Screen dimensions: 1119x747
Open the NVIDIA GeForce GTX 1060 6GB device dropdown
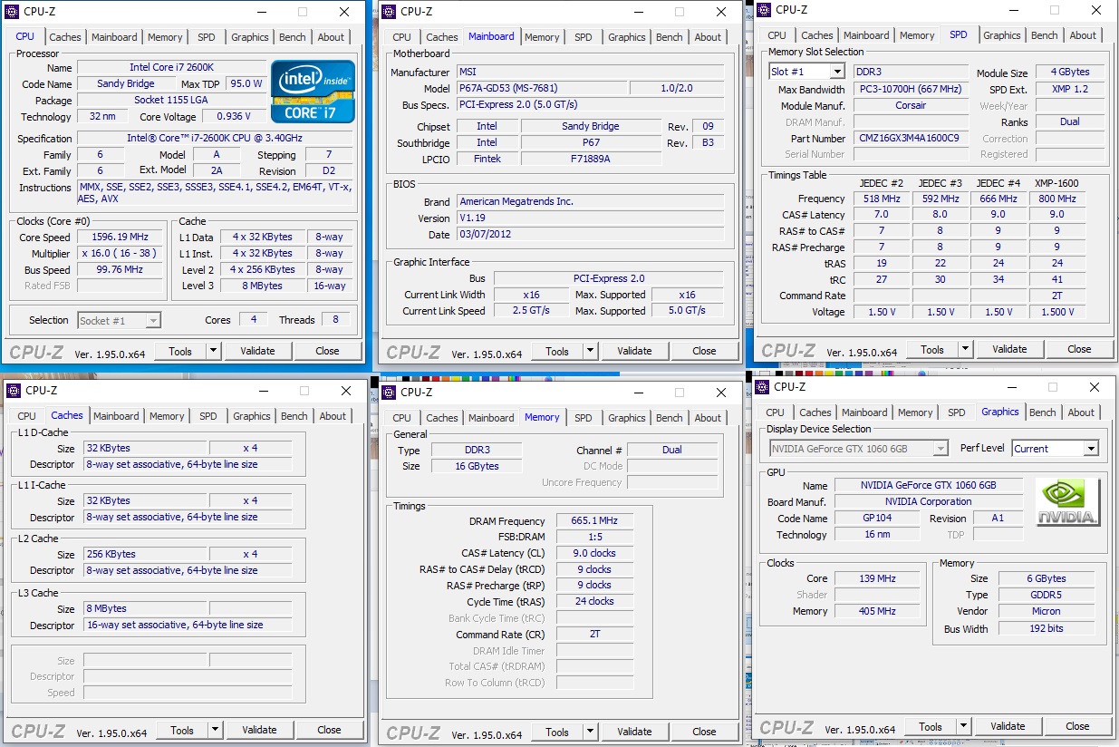coord(941,449)
